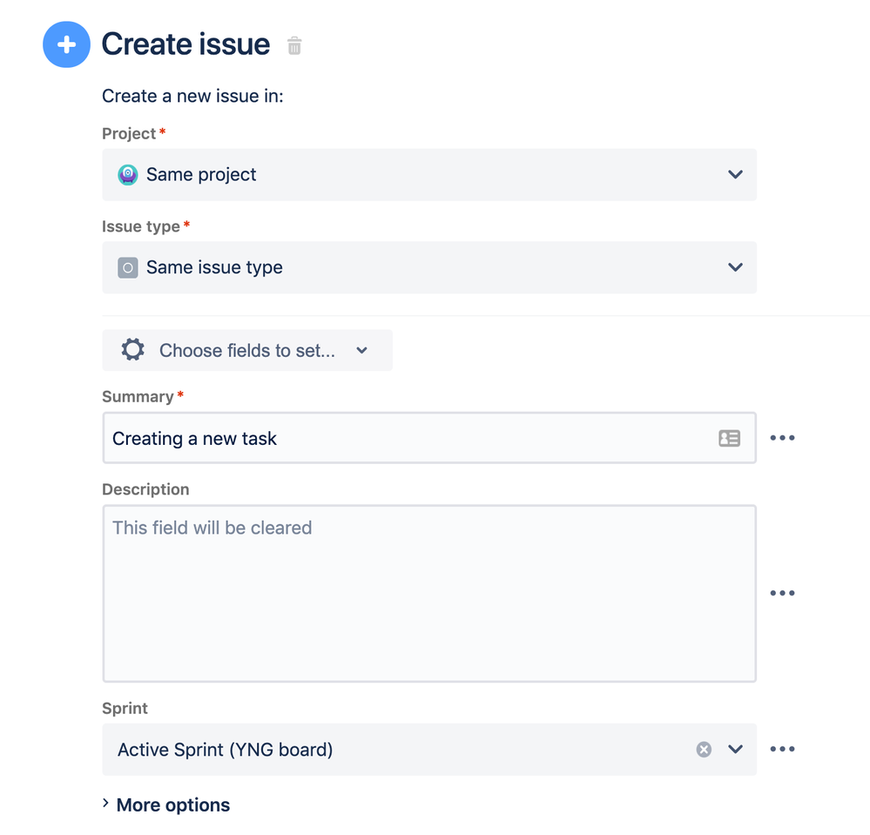Screen dimensions: 870x835
Task: Open the Summary field's three-dot menu
Action: click(782, 438)
